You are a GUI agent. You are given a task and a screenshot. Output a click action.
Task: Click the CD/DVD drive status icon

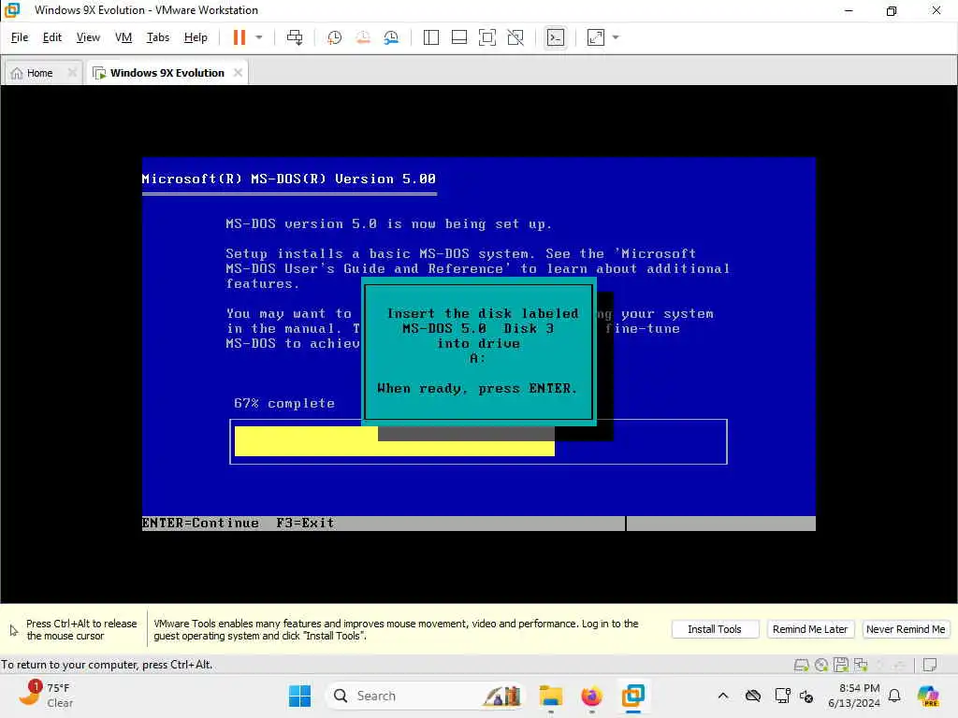(821, 665)
